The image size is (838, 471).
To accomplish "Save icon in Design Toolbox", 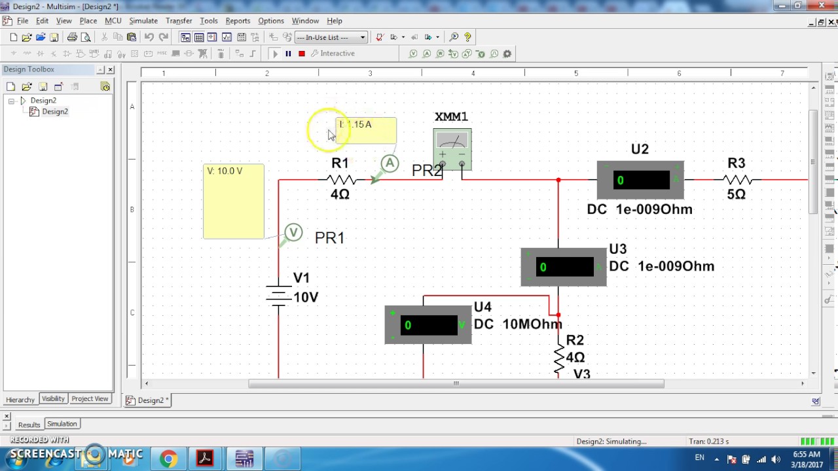I will click(43, 86).
